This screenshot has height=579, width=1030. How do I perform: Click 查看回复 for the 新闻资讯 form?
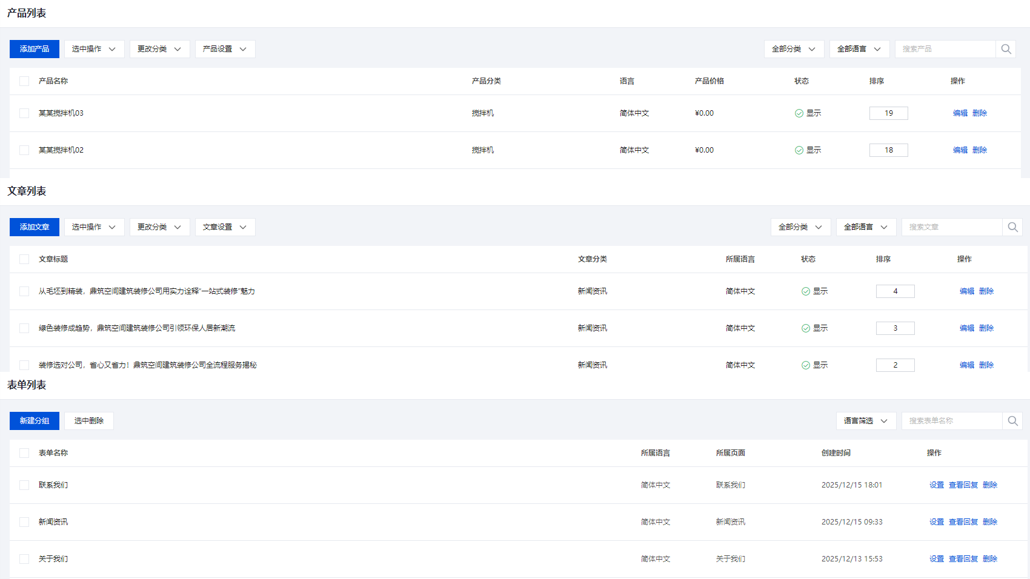pos(963,522)
